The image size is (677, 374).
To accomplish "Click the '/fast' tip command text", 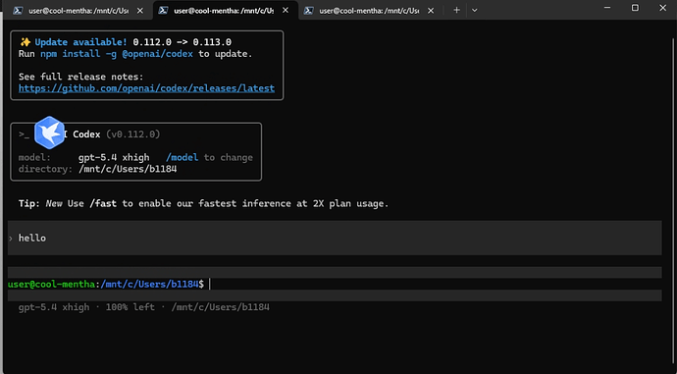I will click(103, 203).
